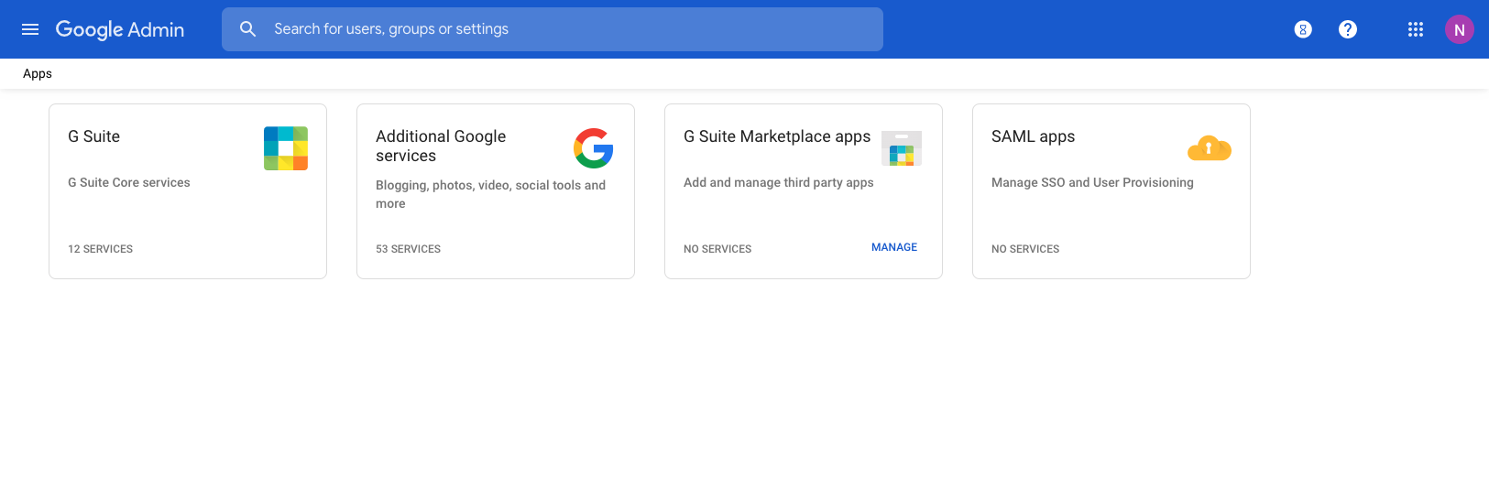Open Additional Google services card title
1489x477 pixels.
click(441, 146)
